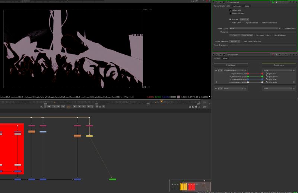Open the Node tab beside Shuffle
Screen dimensions: 298x193
click(225, 58)
